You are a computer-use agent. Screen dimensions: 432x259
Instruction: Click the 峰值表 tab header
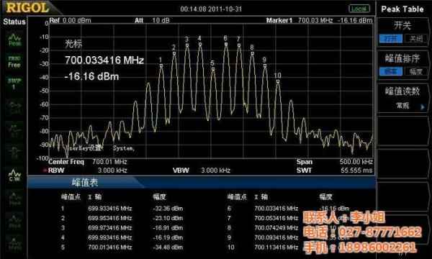point(85,183)
